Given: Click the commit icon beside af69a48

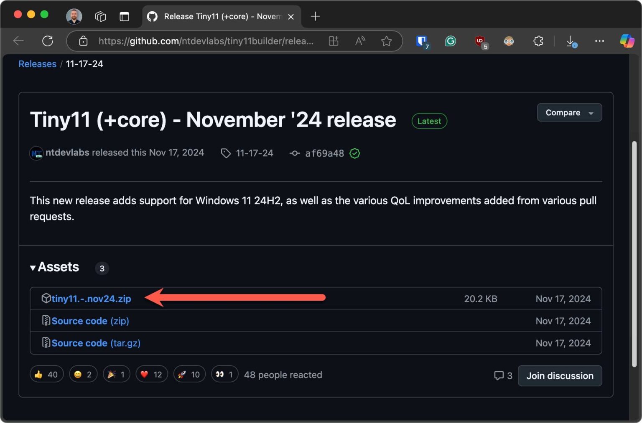Looking at the screenshot, I should (x=295, y=153).
